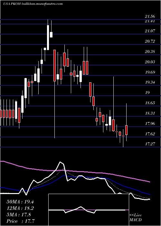Click the 20.38 price axis label

click(151, 51)
